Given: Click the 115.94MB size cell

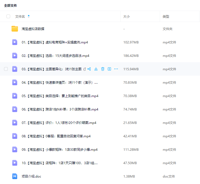Looking at the screenshot, I should click(131, 69).
